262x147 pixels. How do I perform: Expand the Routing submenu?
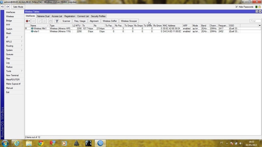point(22,45)
